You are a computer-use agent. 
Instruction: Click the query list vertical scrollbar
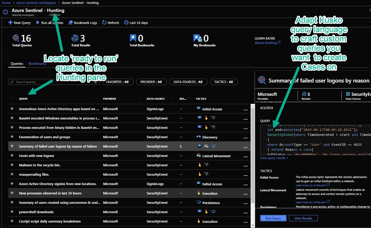(253, 155)
